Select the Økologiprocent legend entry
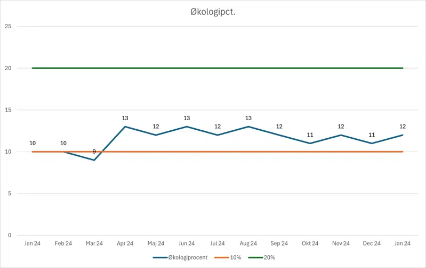 click(187, 257)
